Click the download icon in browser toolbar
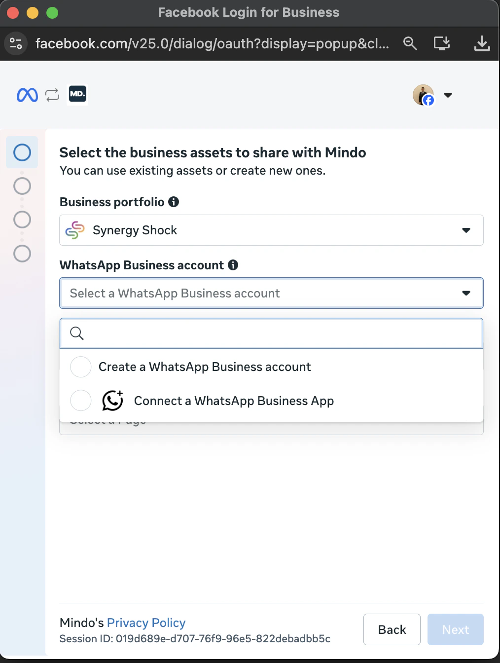 point(482,43)
